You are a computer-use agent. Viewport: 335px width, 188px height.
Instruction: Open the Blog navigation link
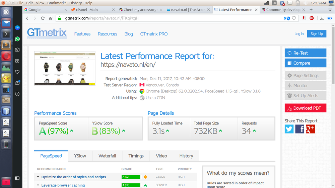point(129,34)
